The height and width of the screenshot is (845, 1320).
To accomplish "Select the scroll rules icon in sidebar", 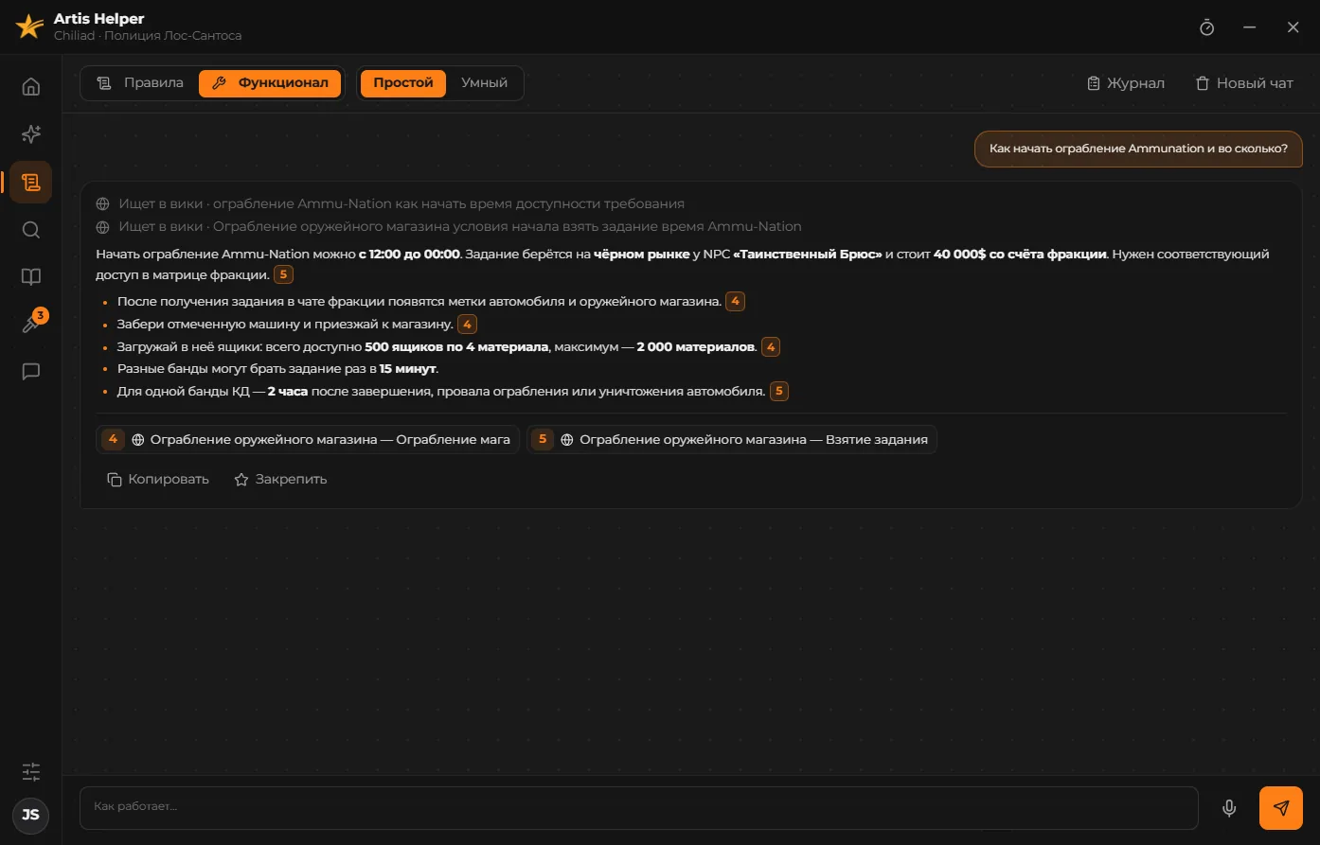I will (x=30, y=183).
